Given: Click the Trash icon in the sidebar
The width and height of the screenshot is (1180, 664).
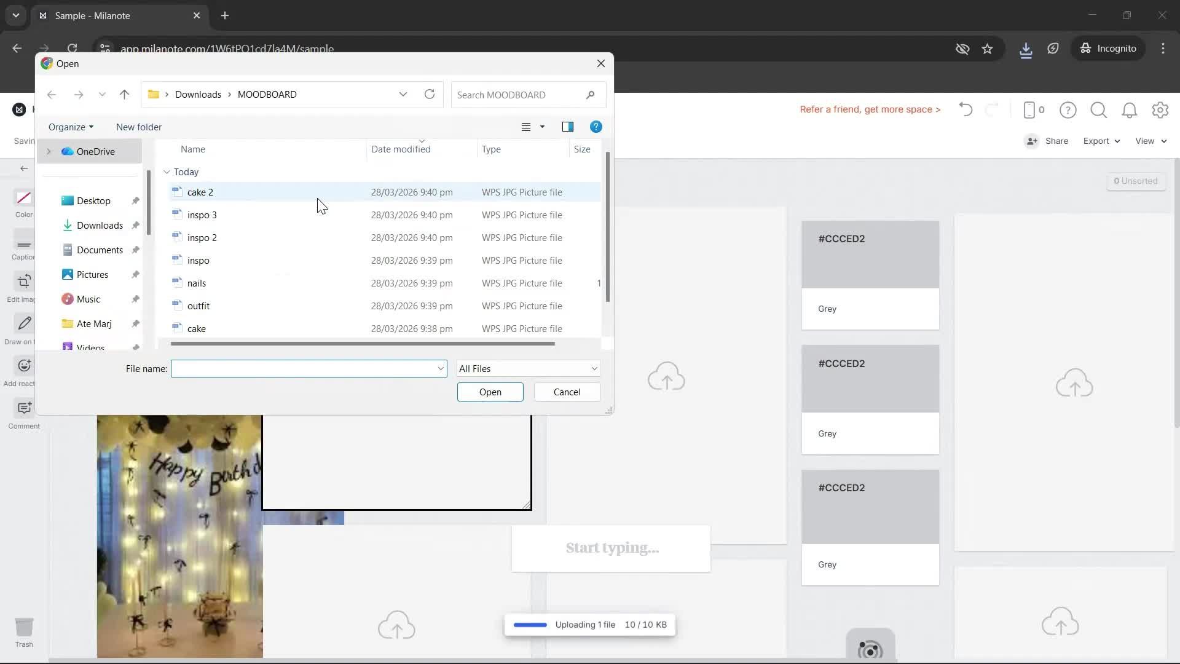Looking at the screenshot, I should (25, 627).
